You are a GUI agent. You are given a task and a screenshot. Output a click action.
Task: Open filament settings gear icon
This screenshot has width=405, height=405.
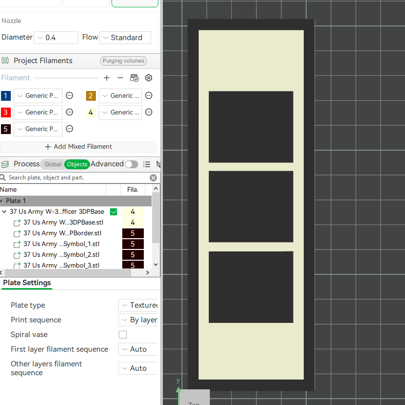(149, 78)
